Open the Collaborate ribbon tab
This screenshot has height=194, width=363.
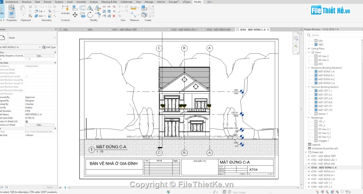click(126, 2)
